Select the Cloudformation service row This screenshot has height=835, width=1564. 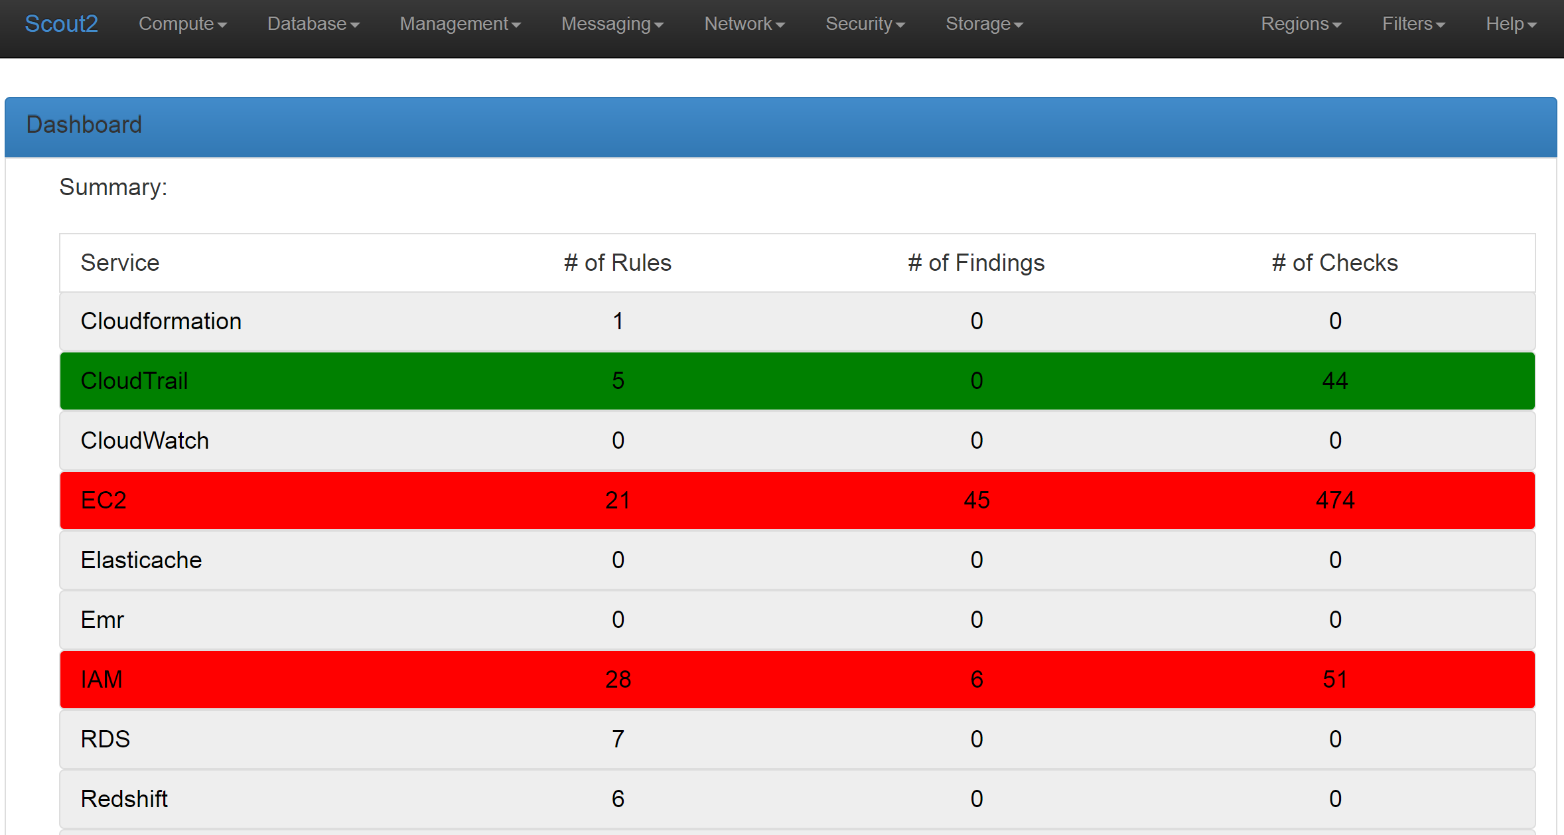(798, 321)
